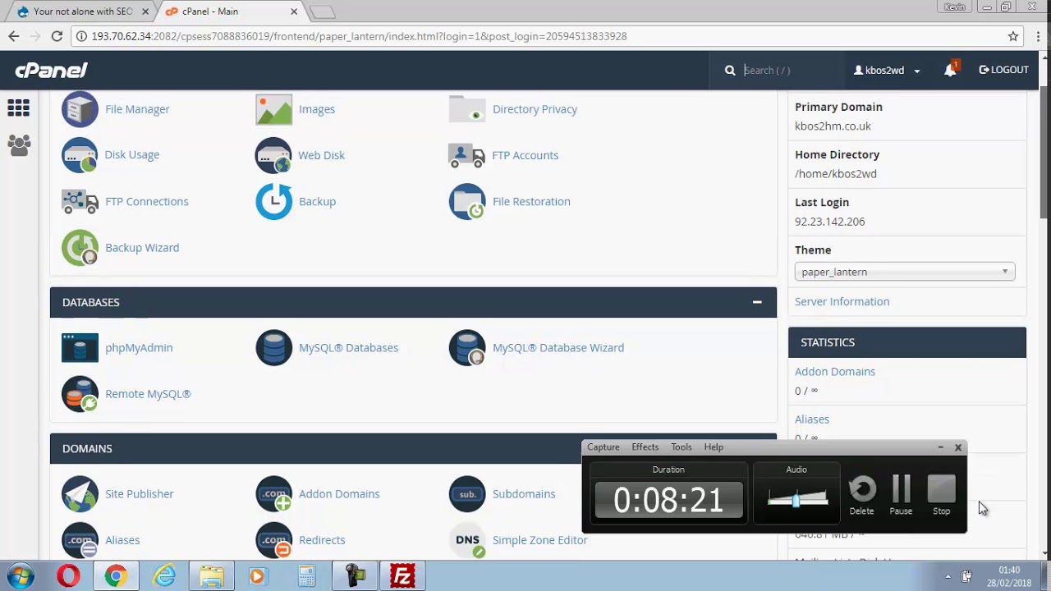Viewport: 1051px width, 591px height.
Task: Click the cPanel logo
Action: (x=51, y=71)
